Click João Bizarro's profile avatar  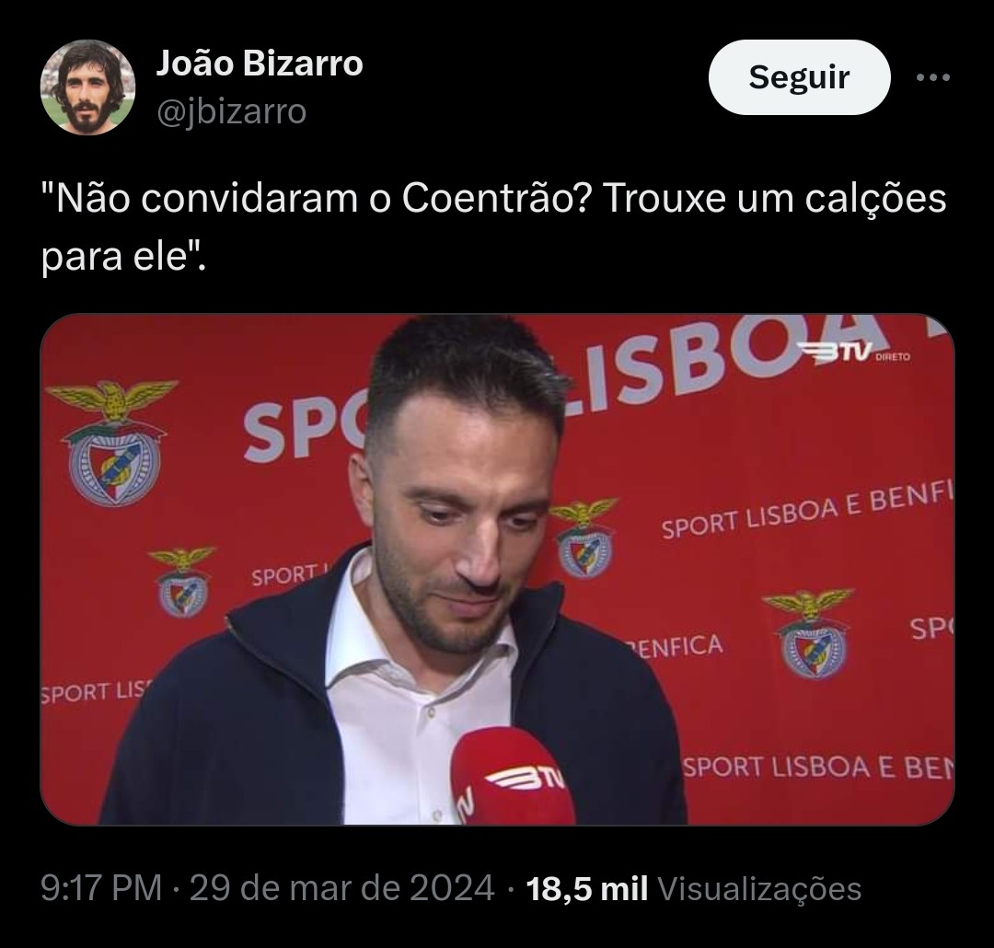pos(87,87)
